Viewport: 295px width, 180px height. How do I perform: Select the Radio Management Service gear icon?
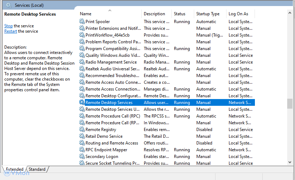(x=82, y=62)
